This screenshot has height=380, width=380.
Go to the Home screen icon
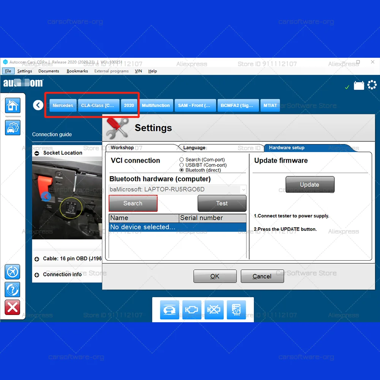[13, 105]
